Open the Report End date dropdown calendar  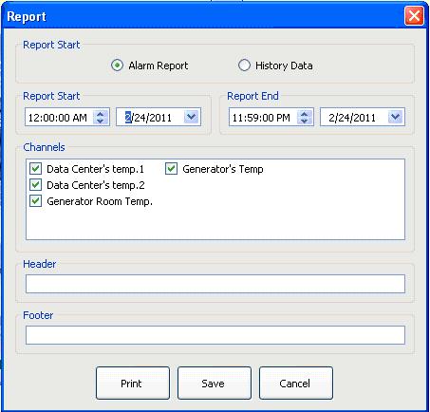coord(395,117)
